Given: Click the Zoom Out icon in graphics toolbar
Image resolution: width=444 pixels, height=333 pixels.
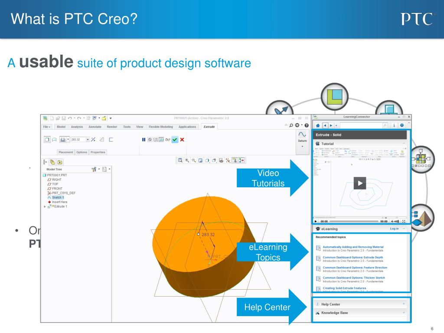Looking at the screenshot, I should 194,160.
